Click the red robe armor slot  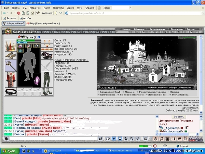[x=11, y=79]
